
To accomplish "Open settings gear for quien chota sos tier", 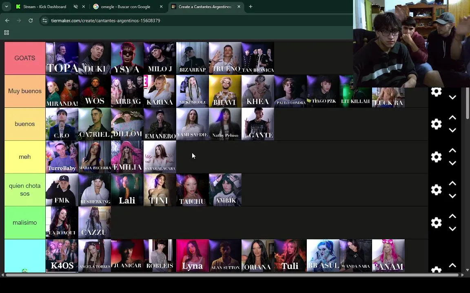I will pos(436,190).
